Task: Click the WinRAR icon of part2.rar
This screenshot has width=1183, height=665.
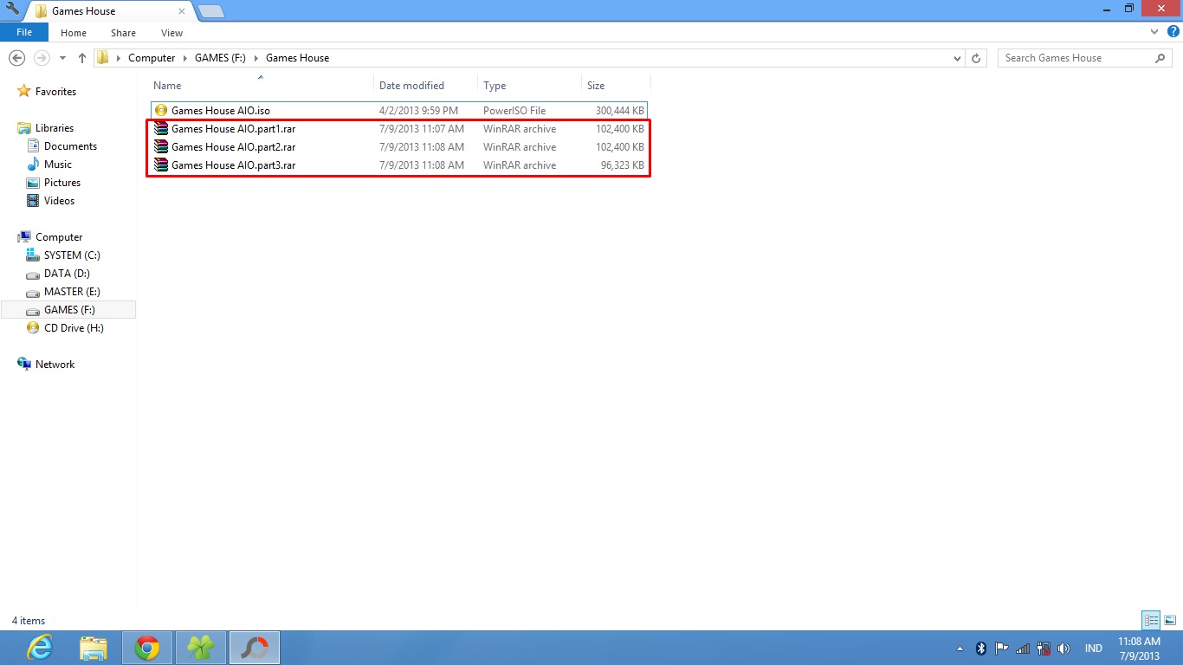Action: point(161,147)
